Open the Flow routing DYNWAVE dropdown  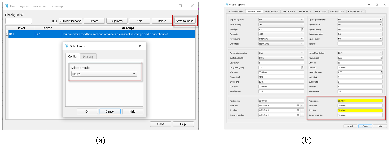point(302,39)
